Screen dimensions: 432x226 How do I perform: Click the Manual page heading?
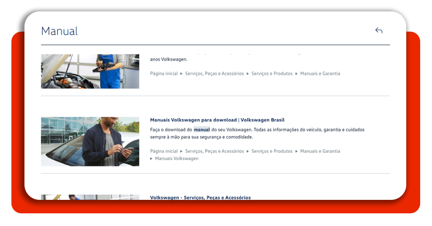pos(59,31)
